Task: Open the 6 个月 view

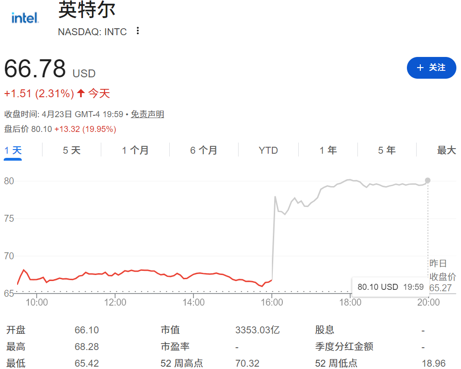Action: pyautogui.click(x=203, y=150)
